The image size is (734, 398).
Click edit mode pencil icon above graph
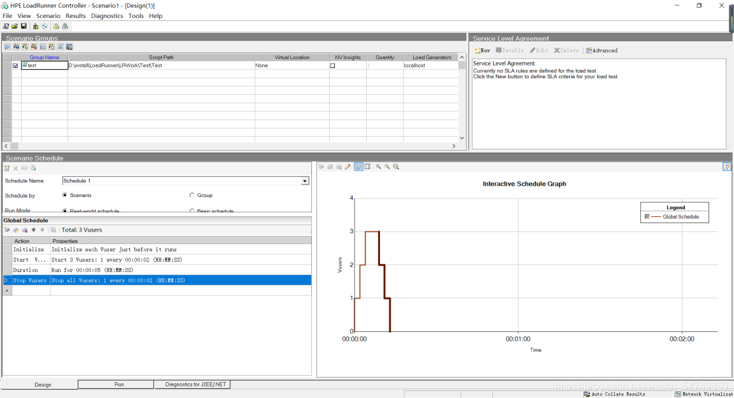(348, 167)
